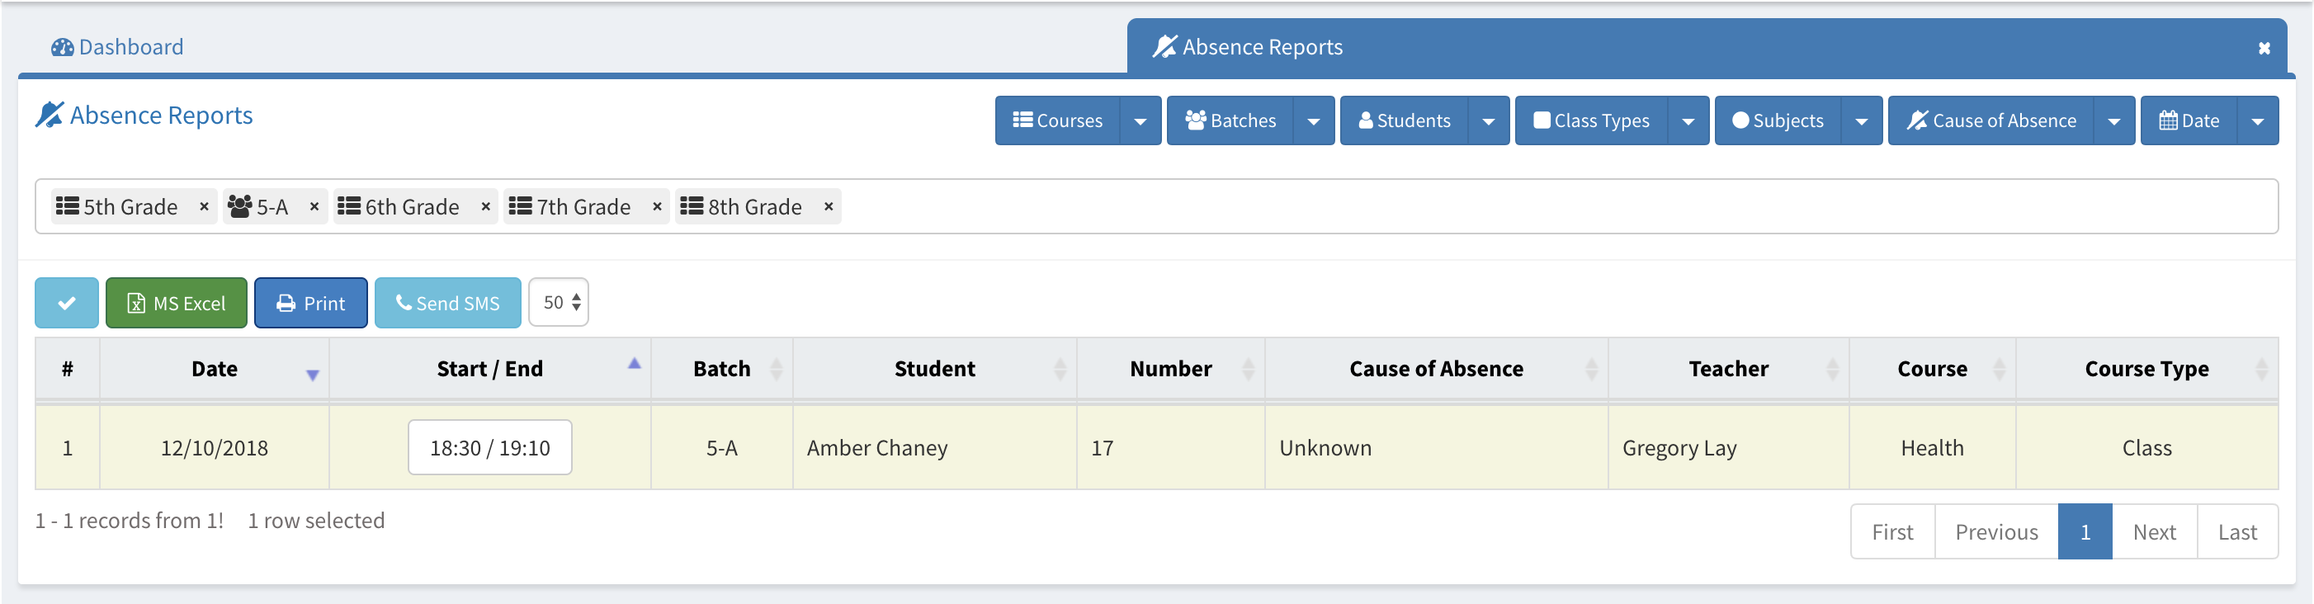Change the 50 rows-per-page selector
Image resolution: width=2314 pixels, height=604 pixels.
559,303
